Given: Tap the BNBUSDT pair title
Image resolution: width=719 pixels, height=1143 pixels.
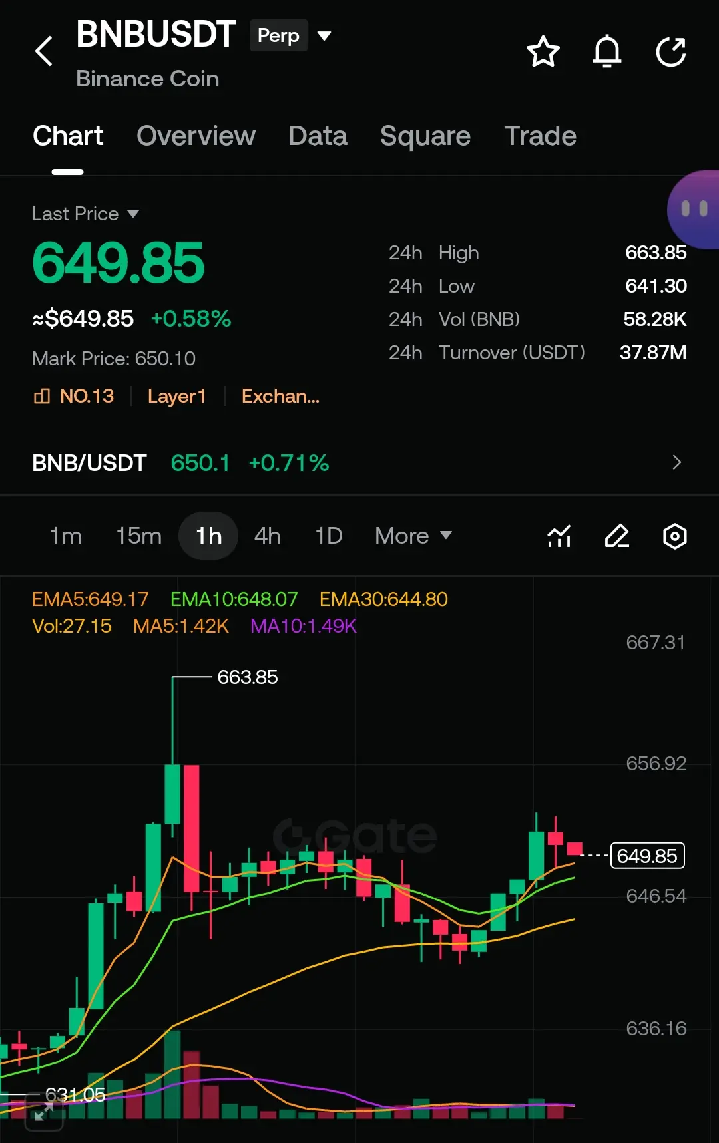Looking at the screenshot, I should pos(156,34).
